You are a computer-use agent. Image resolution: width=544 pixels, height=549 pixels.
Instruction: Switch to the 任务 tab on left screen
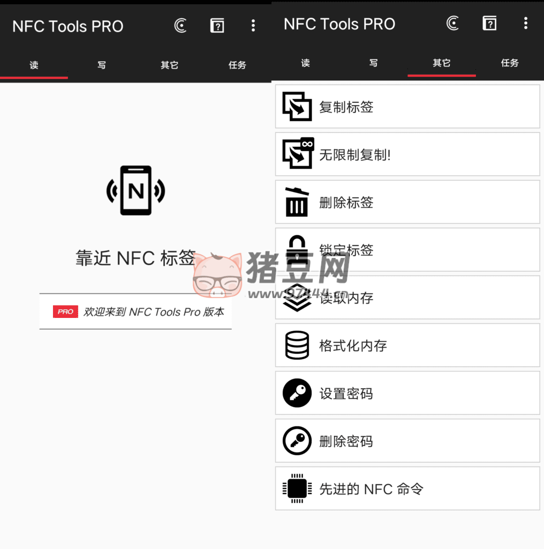237,65
